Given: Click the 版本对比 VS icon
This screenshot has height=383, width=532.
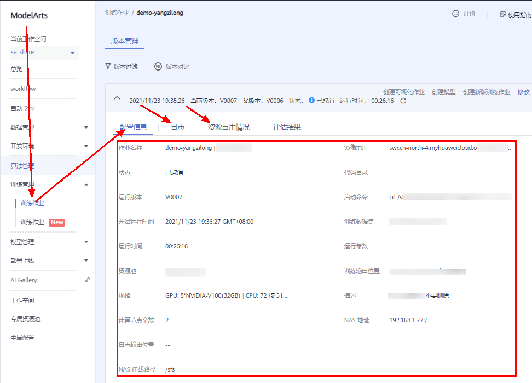Looking at the screenshot, I should point(158,67).
